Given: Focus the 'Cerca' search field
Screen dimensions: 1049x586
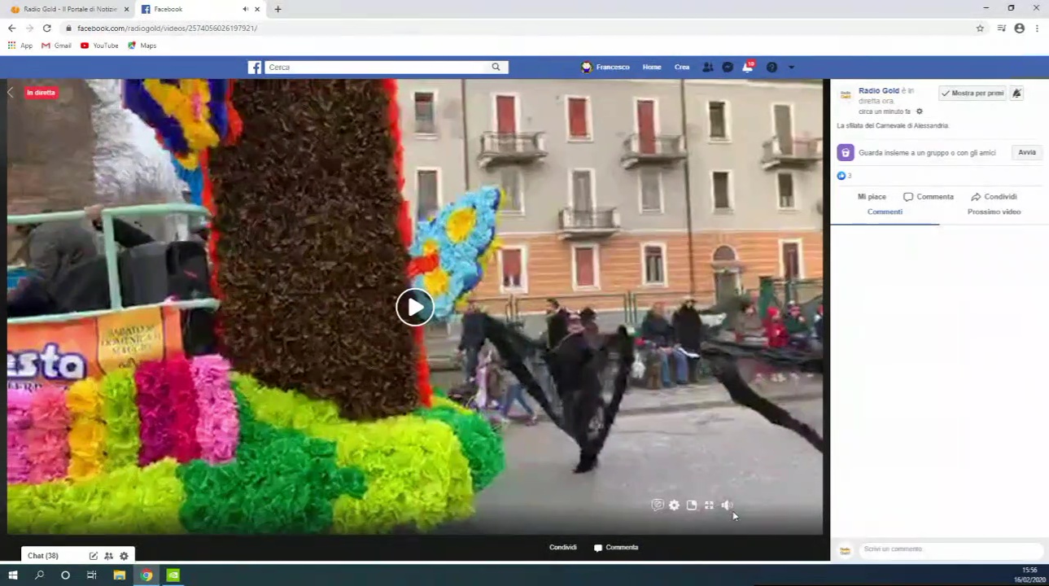Looking at the screenshot, I should tap(377, 68).
